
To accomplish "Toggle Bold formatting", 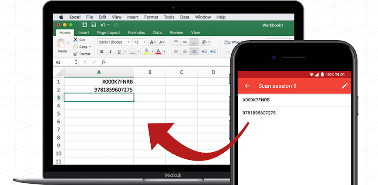I will (101, 51).
